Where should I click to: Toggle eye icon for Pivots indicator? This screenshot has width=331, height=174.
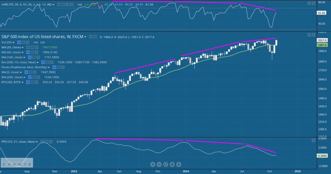point(54,67)
